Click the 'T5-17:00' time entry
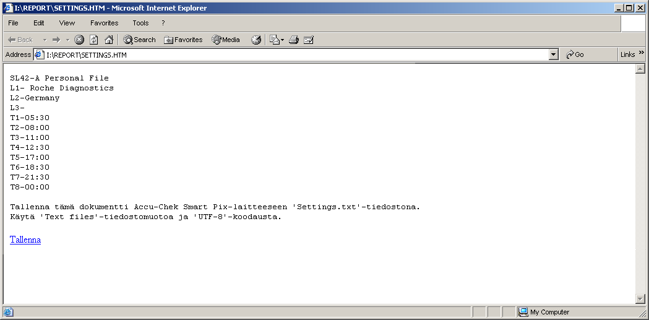The width and height of the screenshot is (649, 320). click(30, 158)
